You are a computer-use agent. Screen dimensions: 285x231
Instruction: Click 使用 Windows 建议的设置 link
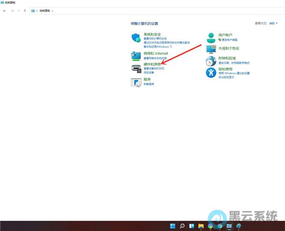(x=234, y=73)
